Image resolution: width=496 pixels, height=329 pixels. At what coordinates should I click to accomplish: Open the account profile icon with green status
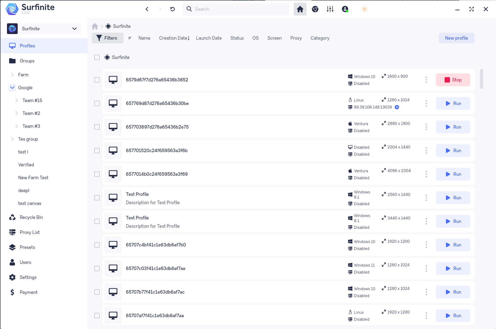[345, 9]
